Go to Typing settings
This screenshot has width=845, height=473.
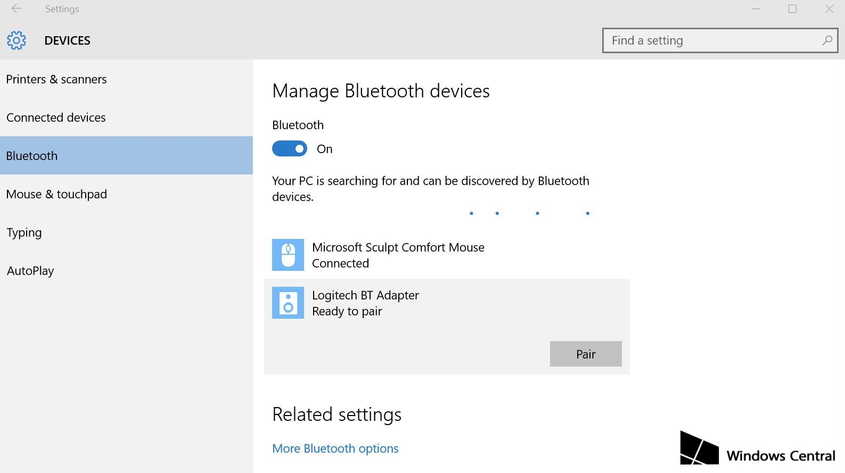(126, 233)
